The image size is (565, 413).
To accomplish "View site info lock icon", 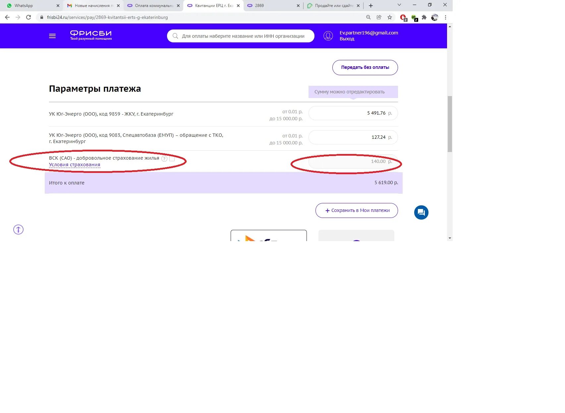I will pyautogui.click(x=41, y=17).
